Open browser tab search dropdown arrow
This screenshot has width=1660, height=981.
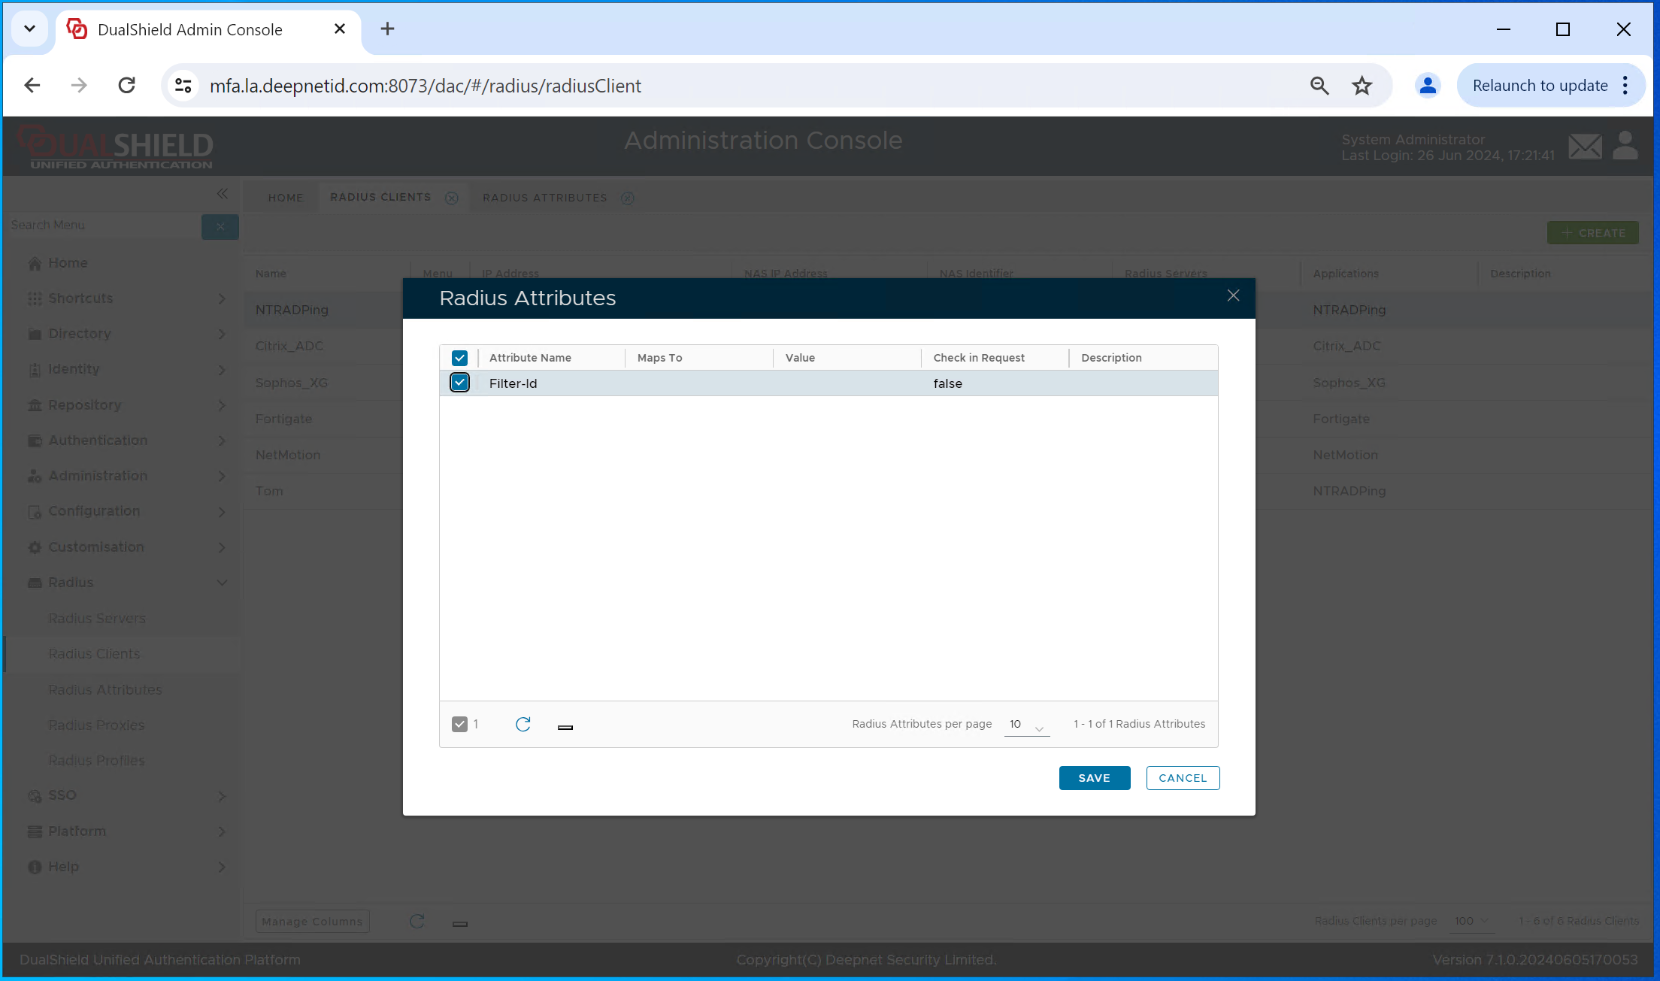tap(29, 29)
